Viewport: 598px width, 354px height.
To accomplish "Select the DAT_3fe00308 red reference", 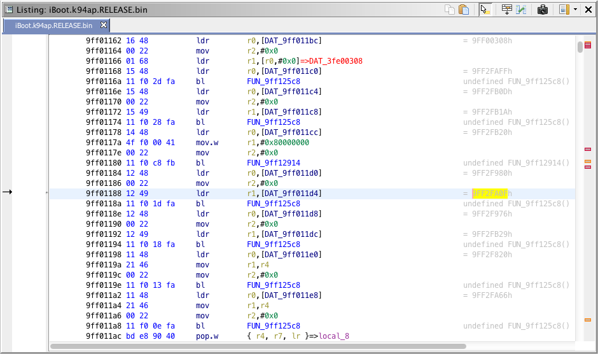I will pos(336,61).
